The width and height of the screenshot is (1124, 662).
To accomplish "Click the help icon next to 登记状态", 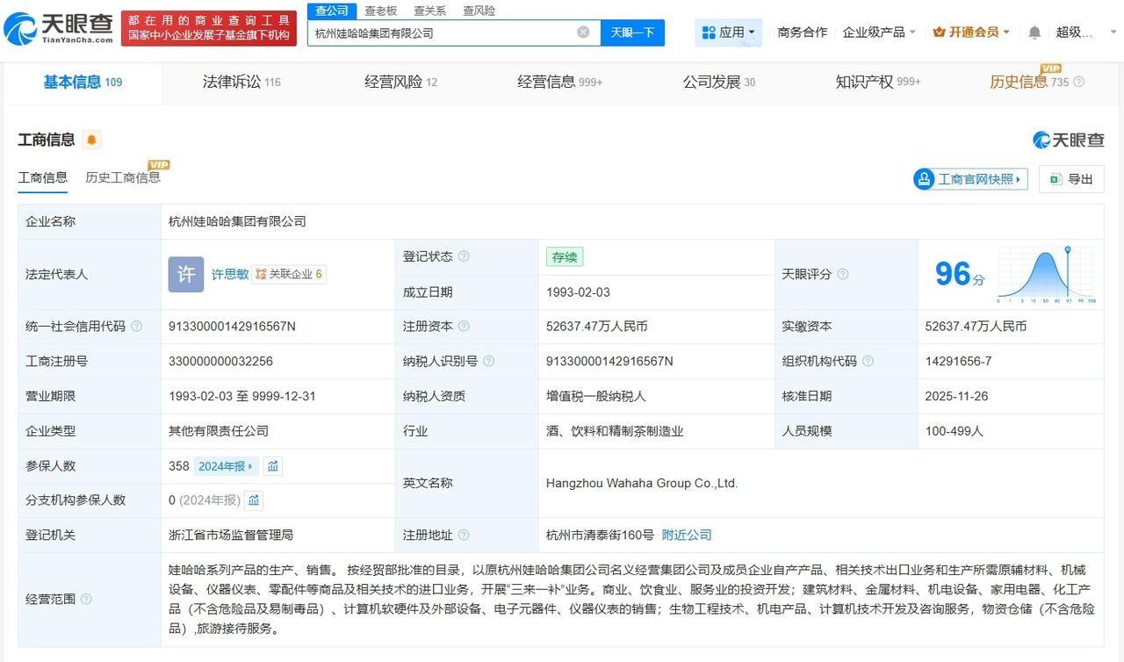I will [464, 256].
